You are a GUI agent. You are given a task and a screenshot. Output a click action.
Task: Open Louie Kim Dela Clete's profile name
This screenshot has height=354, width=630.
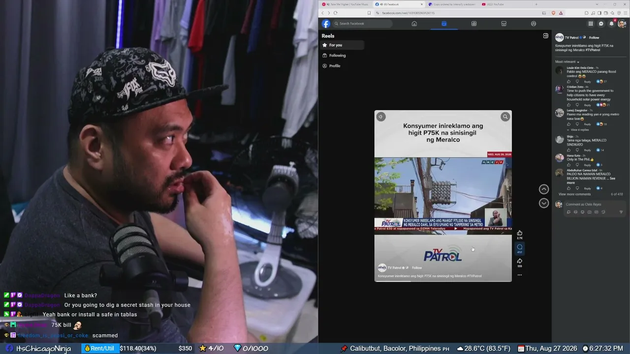580,68
